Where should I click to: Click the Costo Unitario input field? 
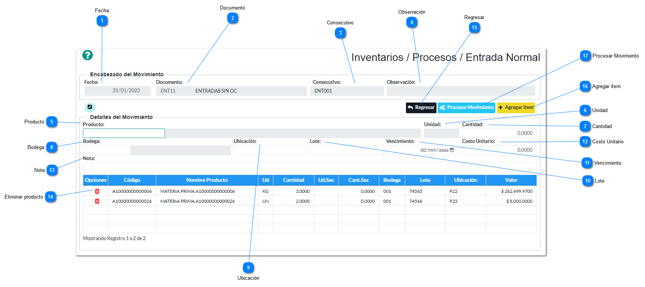click(500, 150)
